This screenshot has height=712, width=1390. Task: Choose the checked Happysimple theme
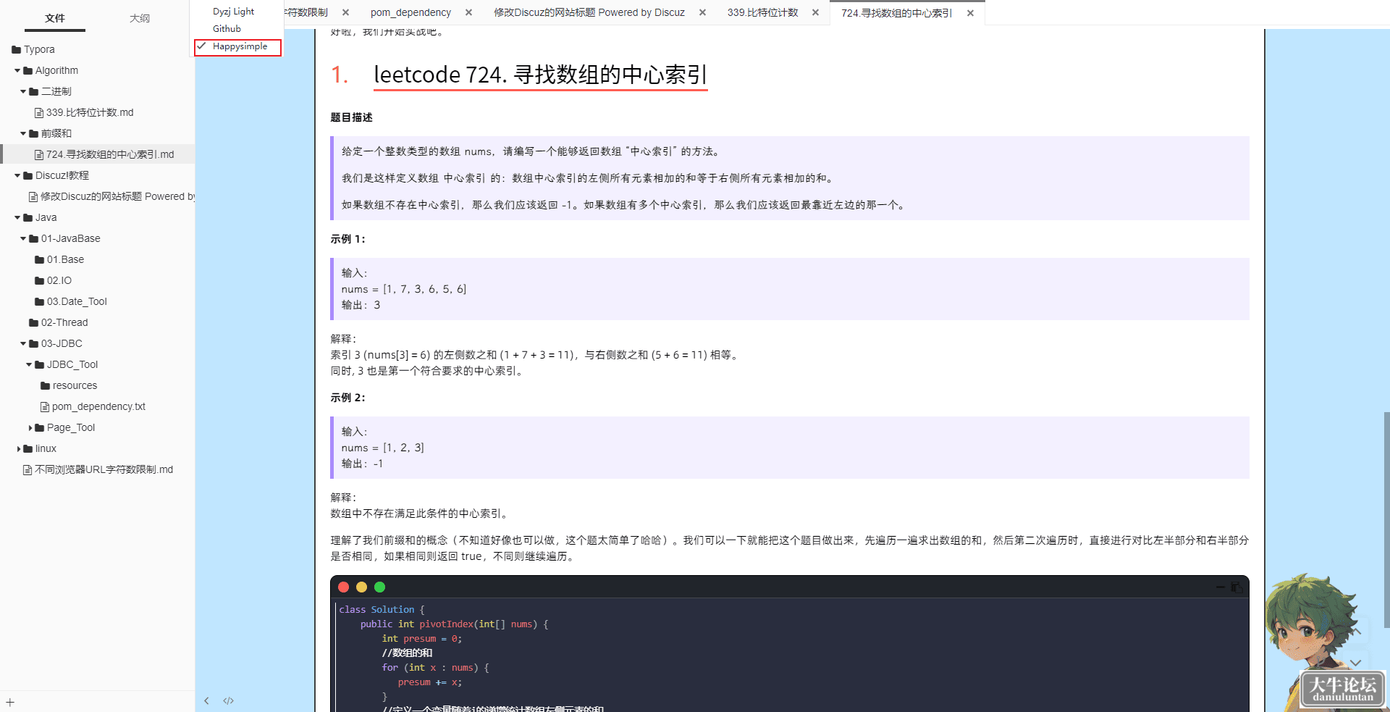coord(238,47)
